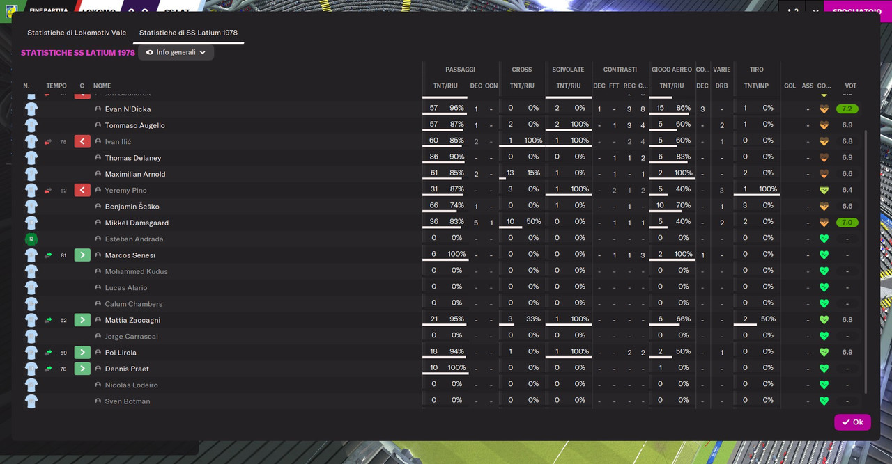Open Mattia Zaccagni's player name link
Screen dimensions: 892x464
pyautogui.click(x=132, y=320)
